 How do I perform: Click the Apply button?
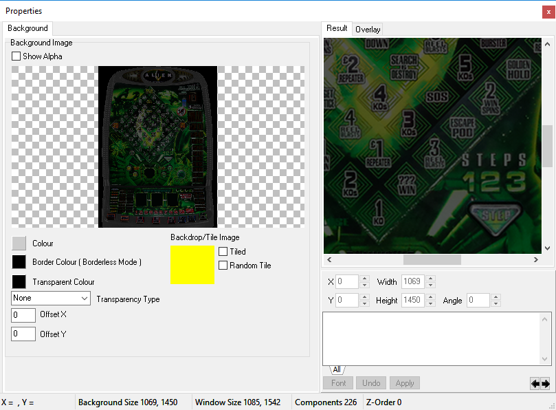[405, 383]
